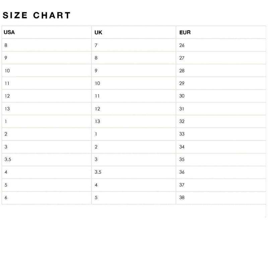This screenshot has height=268, width=268.
Task: Click UK size 3.5 cell
Action: 98,172
